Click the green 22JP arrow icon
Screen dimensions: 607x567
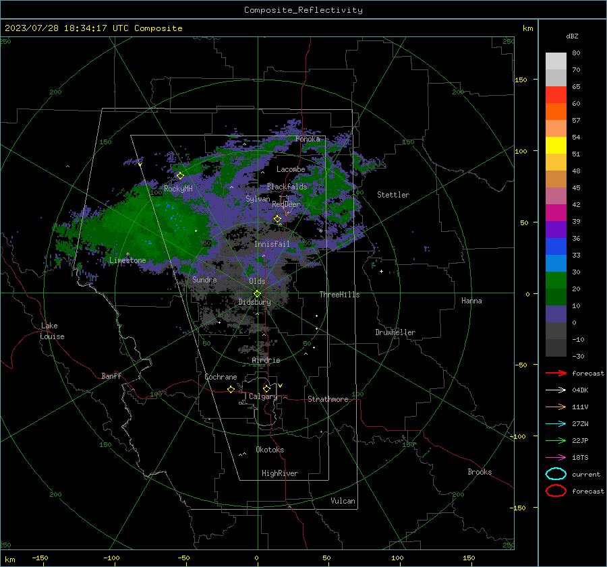pos(556,440)
